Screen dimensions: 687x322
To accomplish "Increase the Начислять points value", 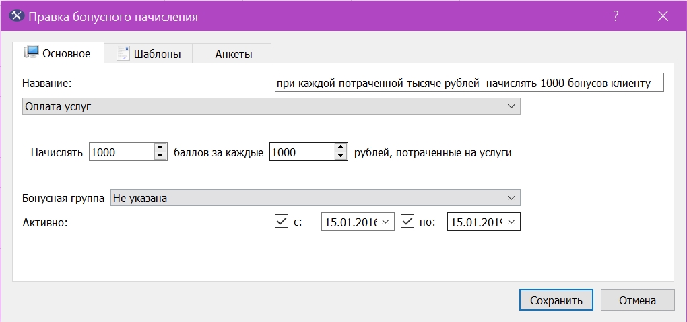I will 161,148.
